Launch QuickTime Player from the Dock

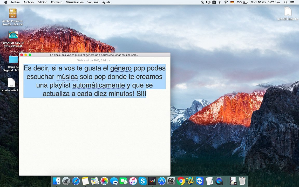(219, 181)
